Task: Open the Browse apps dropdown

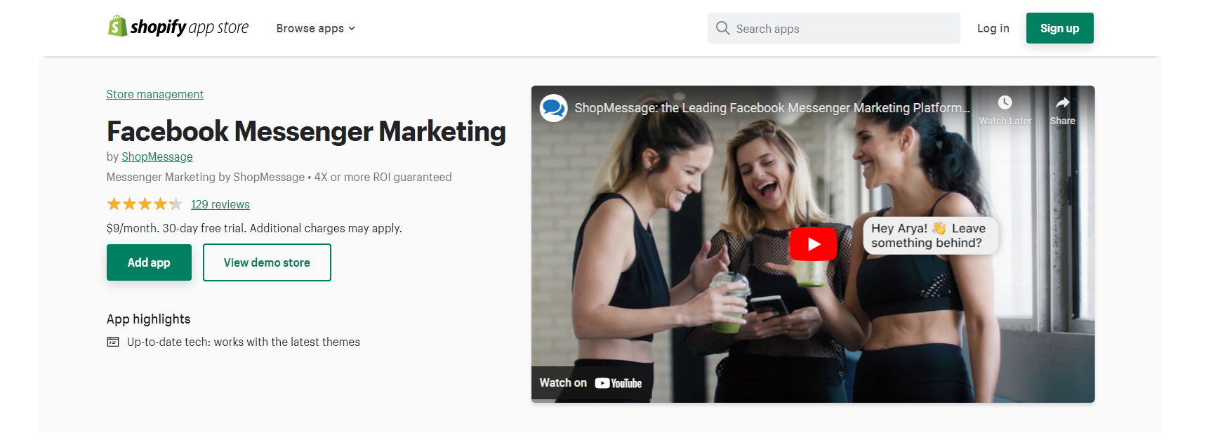Action: [x=315, y=28]
